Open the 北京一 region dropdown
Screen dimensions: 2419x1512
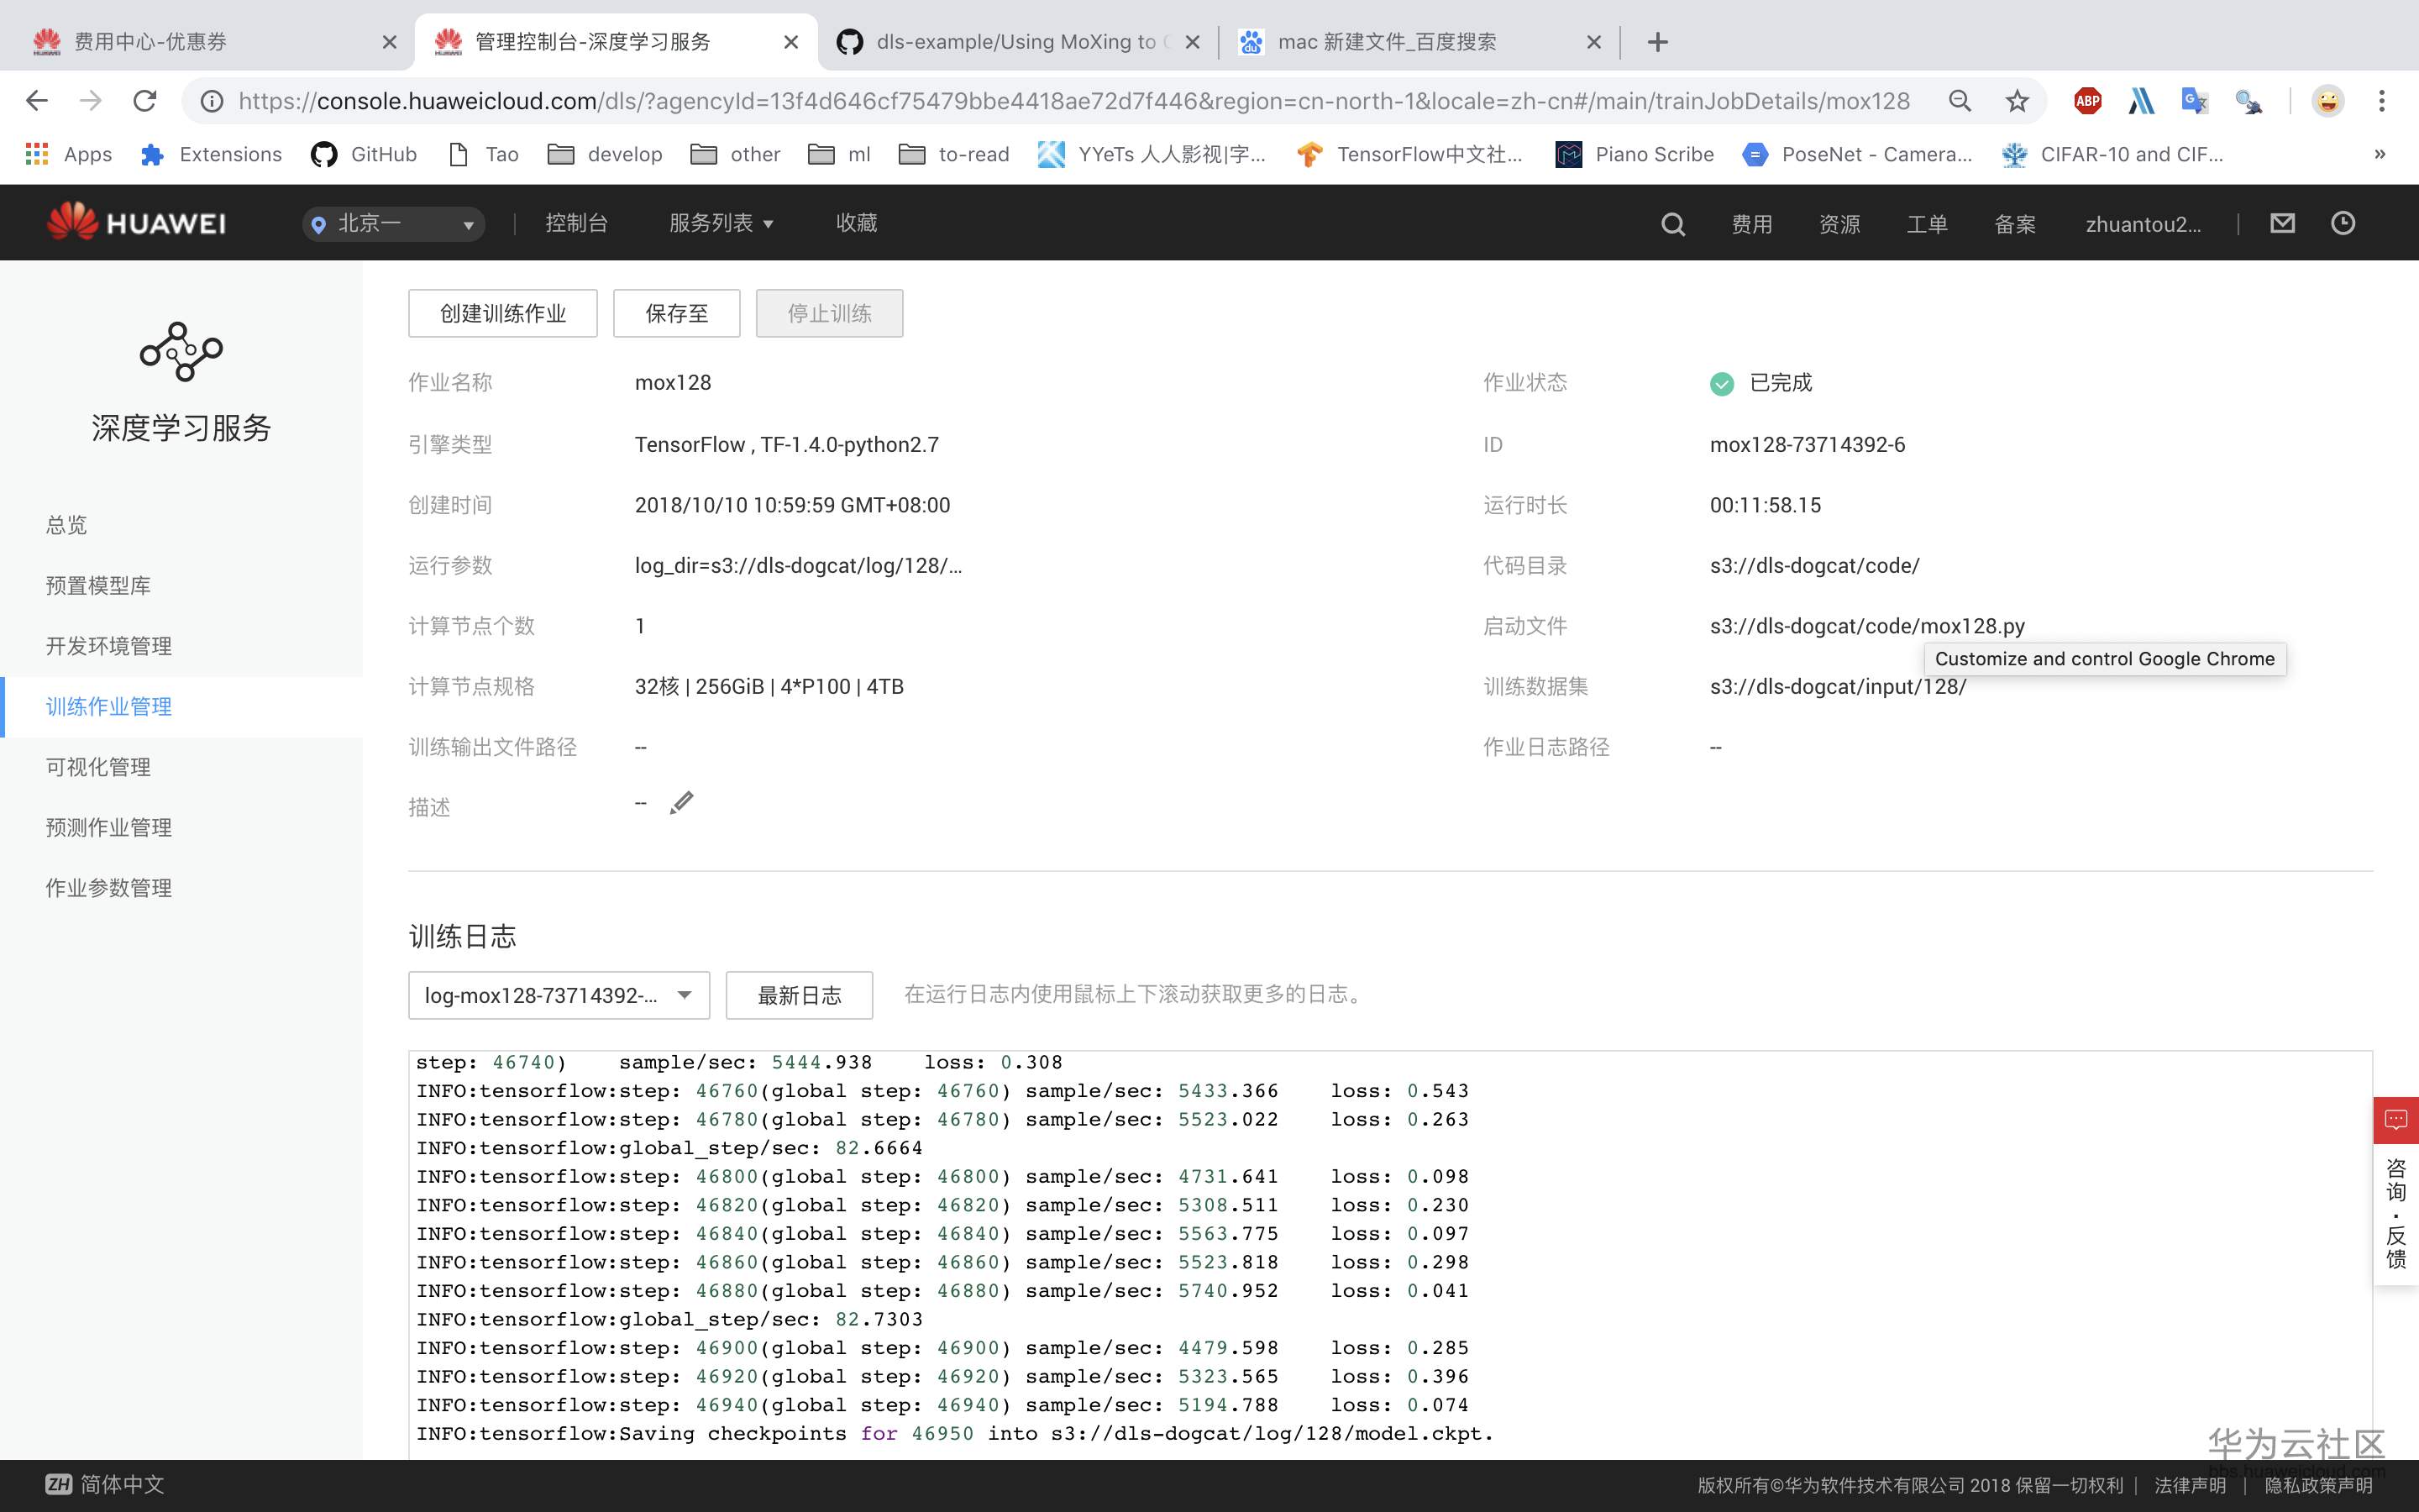pos(394,224)
